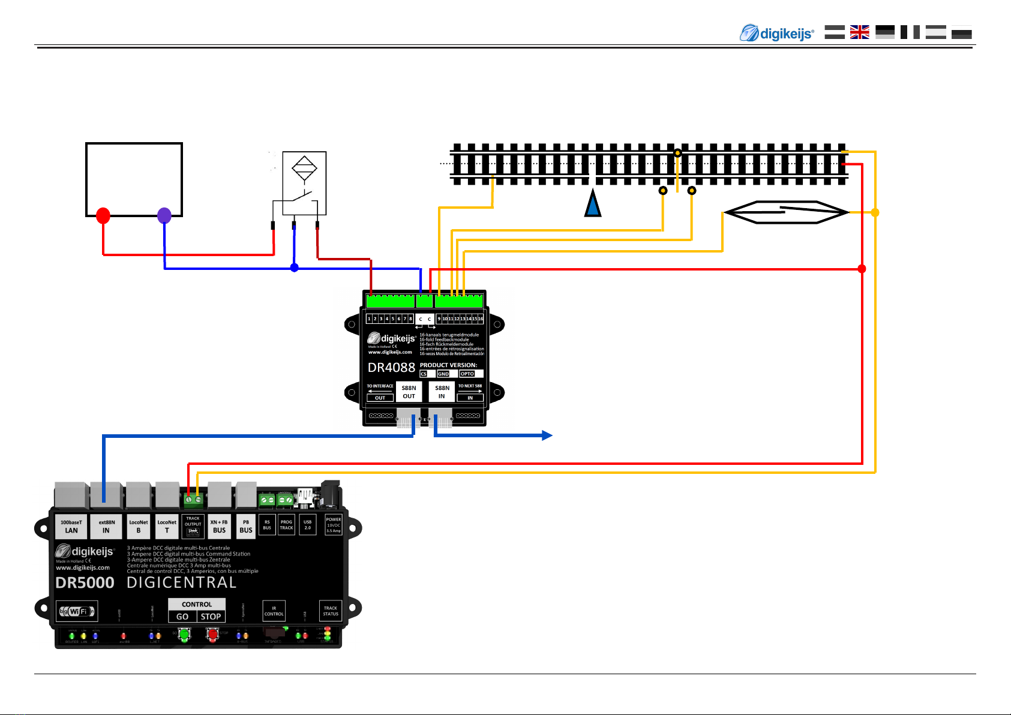1011x715 pixels.
Task: Click the GND product version box
Action: (447, 374)
